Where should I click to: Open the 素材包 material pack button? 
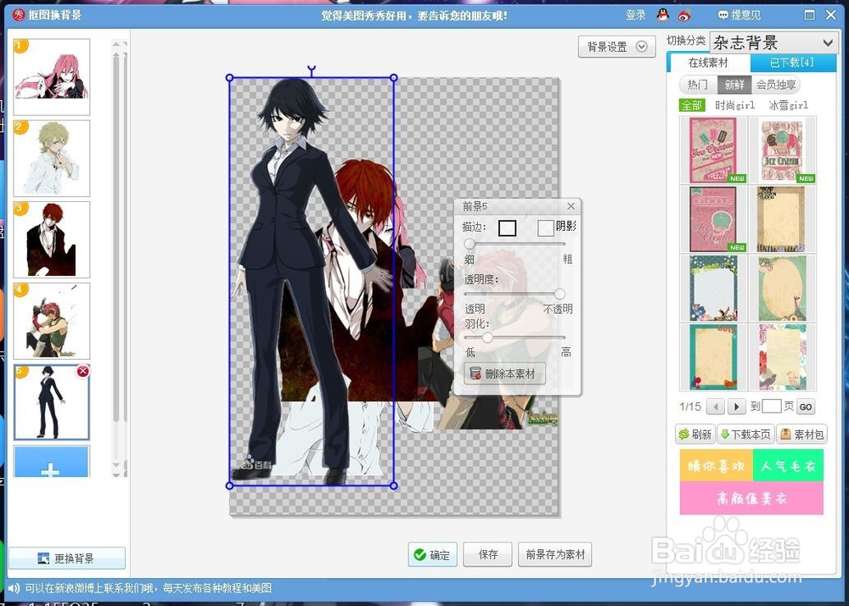click(802, 435)
